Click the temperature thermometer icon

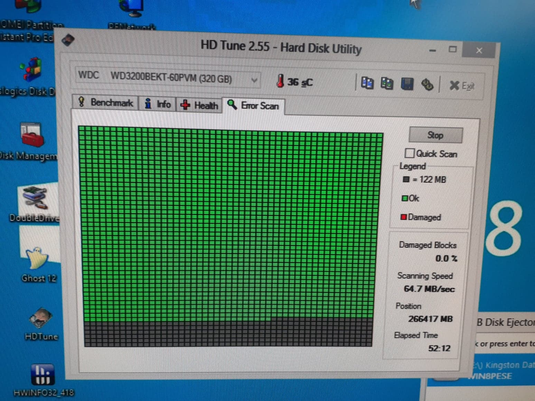point(281,82)
